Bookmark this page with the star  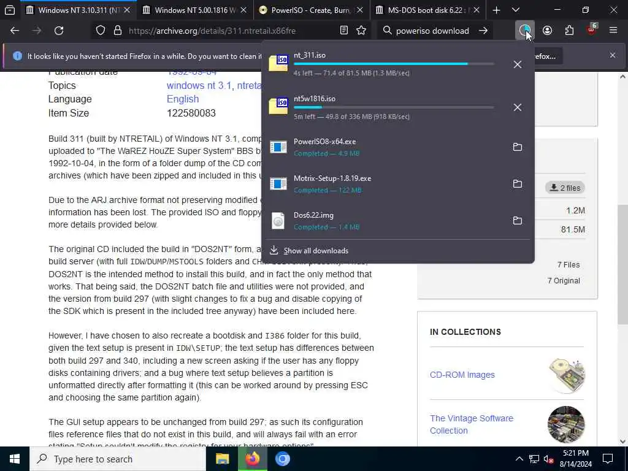(361, 31)
